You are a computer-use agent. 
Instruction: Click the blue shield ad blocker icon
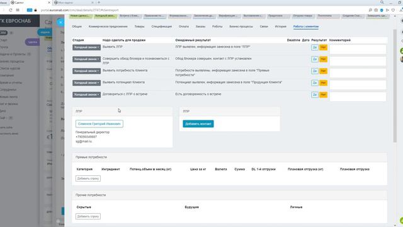[x=382, y=10]
